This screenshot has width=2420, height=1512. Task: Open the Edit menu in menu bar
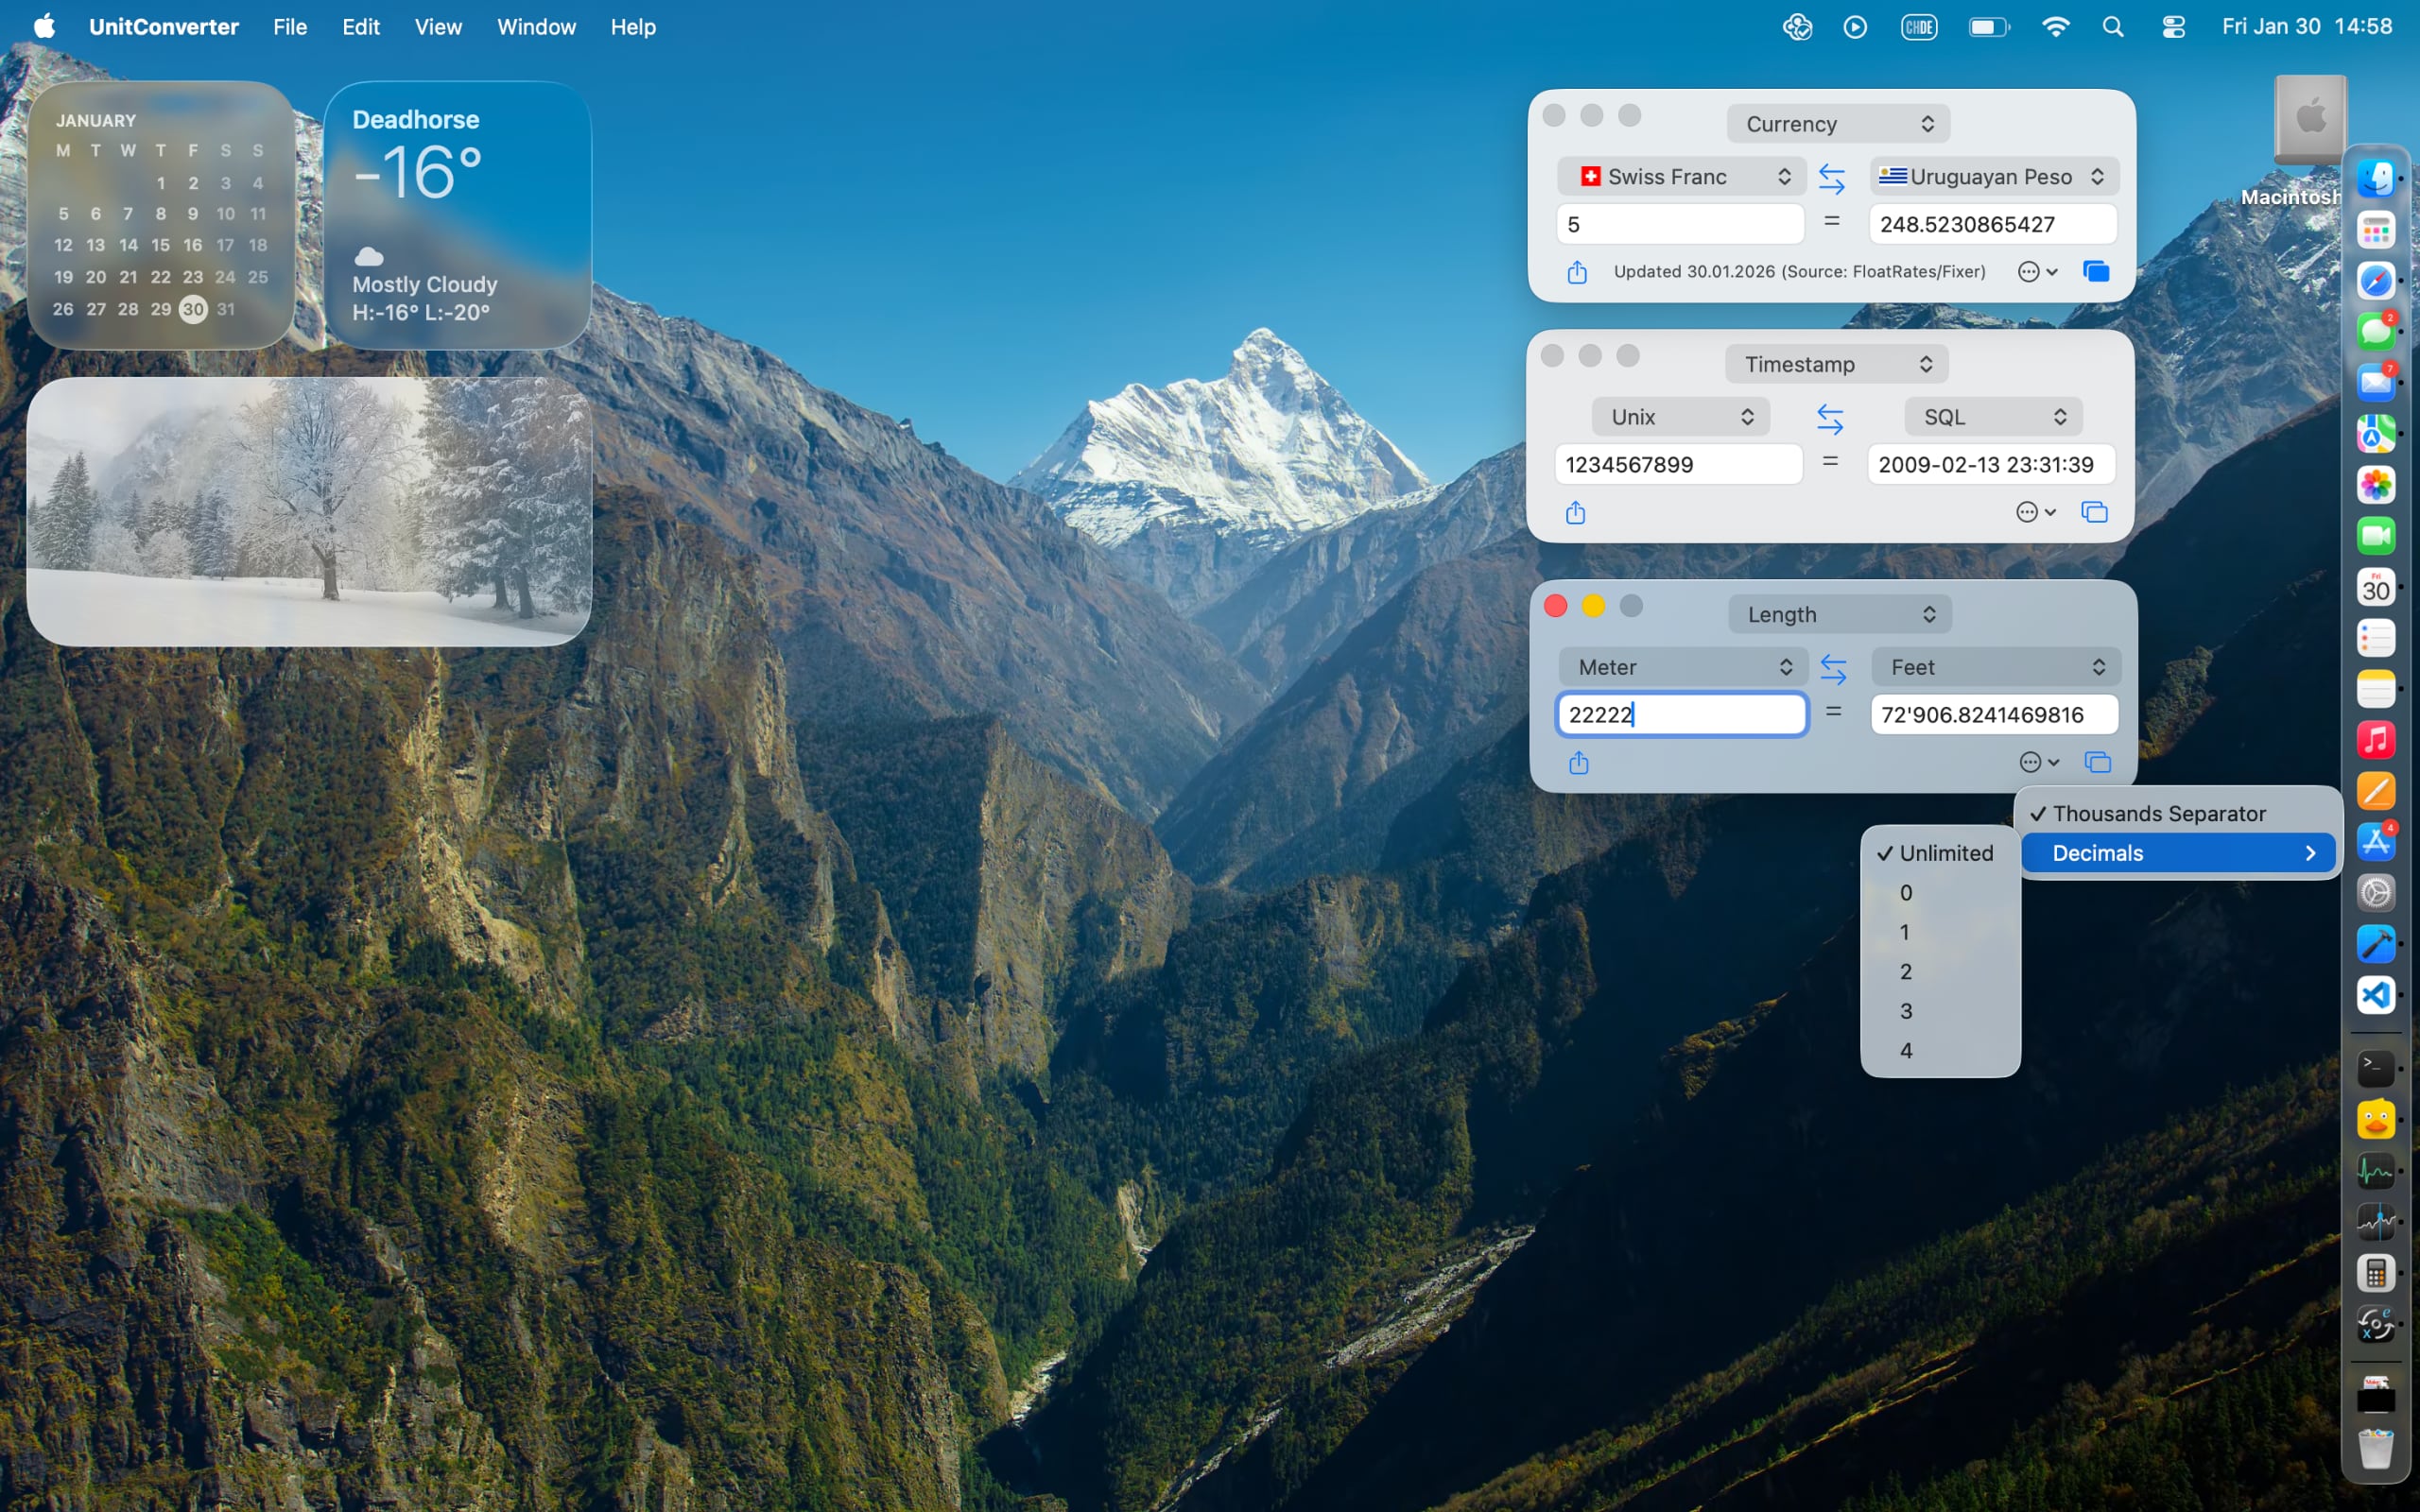[360, 27]
